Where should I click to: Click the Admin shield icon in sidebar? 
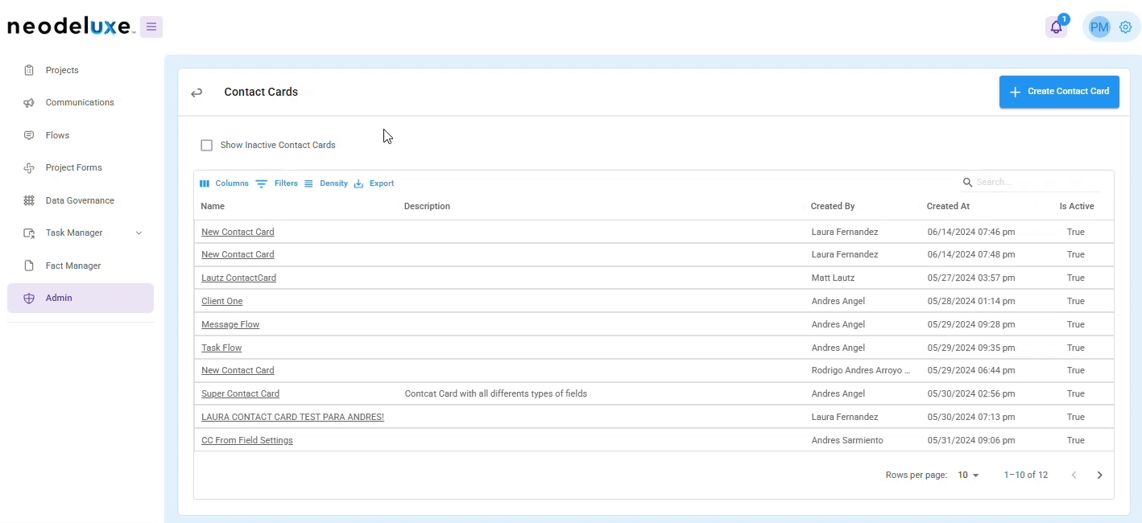coord(29,299)
